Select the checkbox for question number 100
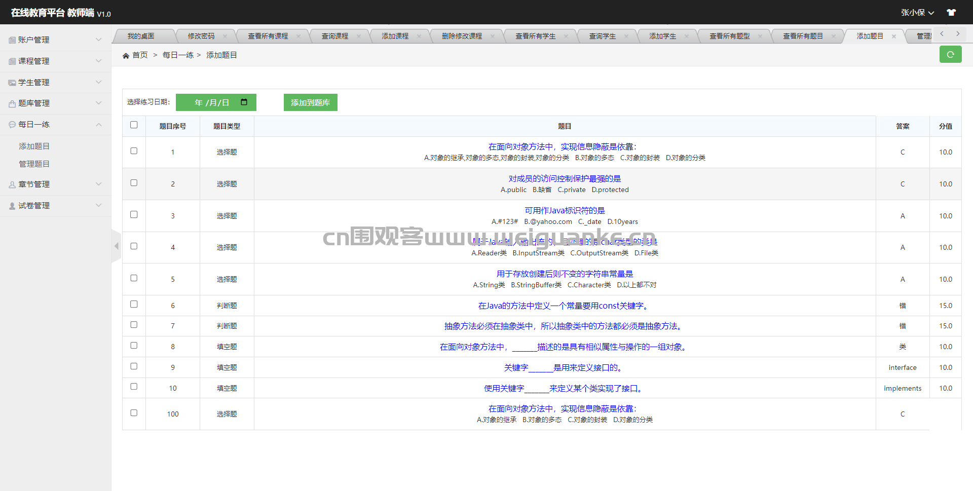The image size is (973, 491). (134, 413)
